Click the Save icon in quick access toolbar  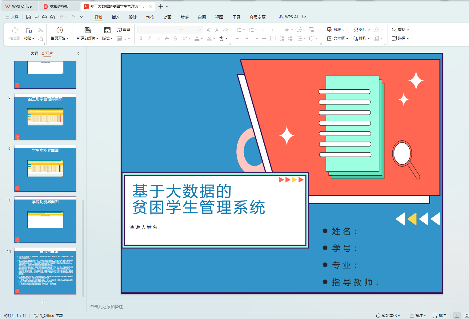point(29,17)
